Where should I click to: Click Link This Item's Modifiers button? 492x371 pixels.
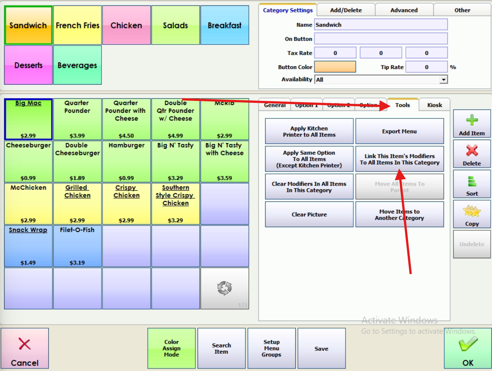[x=399, y=159]
